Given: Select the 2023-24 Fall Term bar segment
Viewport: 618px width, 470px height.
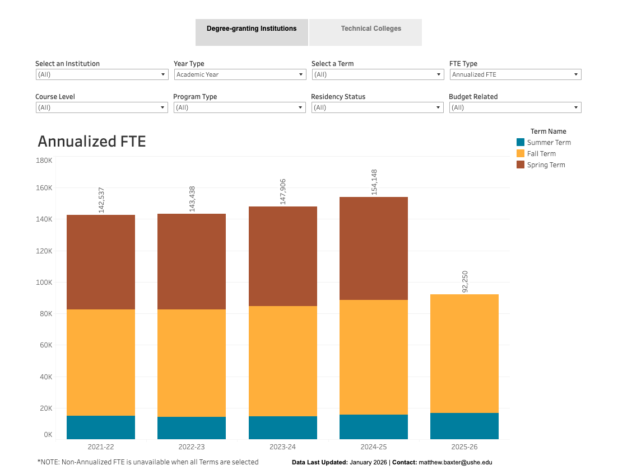Looking at the screenshot, I should [x=283, y=361].
